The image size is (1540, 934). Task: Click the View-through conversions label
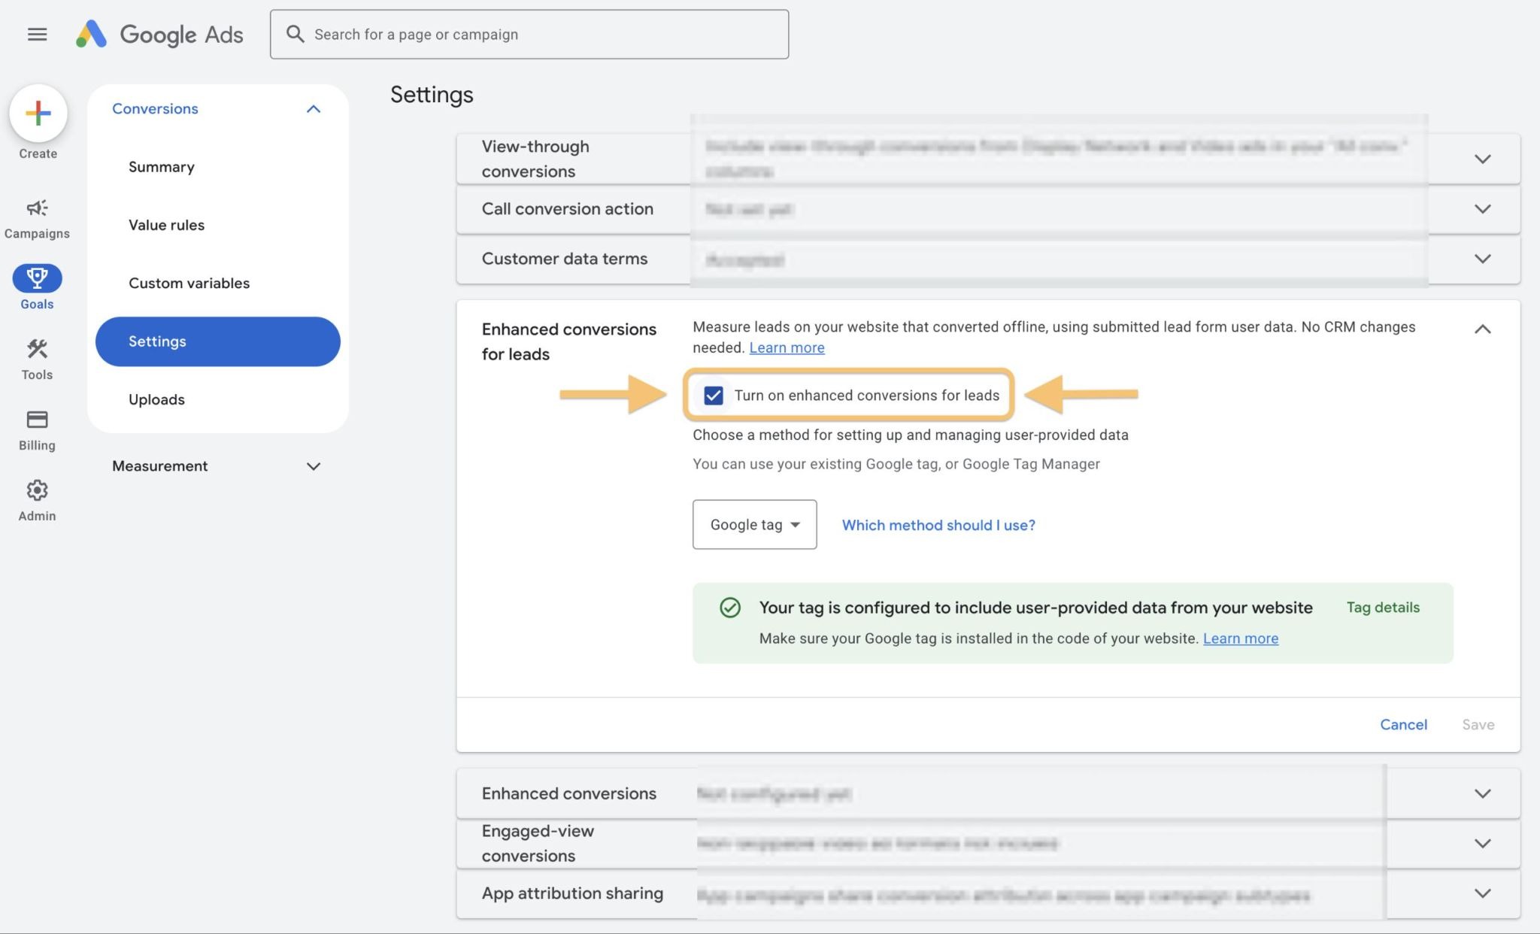point(535,159)
